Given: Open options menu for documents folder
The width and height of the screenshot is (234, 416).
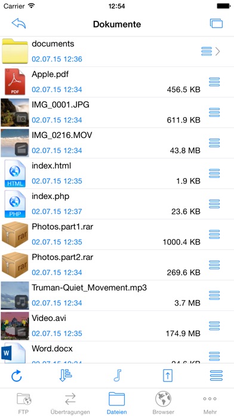Looking at the screenshot, I should click(x=207, y=51).
